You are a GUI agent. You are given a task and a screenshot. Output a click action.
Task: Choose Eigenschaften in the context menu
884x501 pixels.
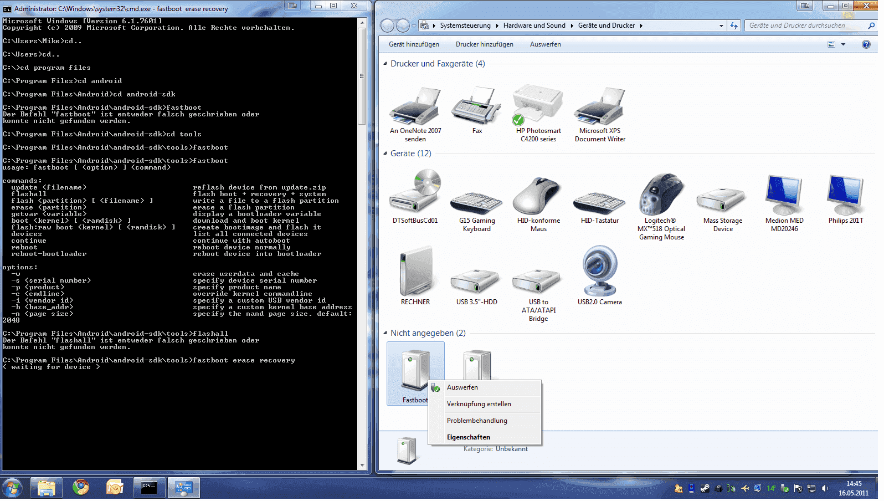(485, 437)
